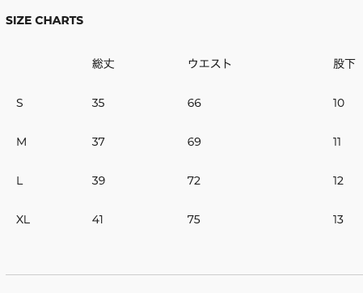Click the SIZE CHARTS heading
Screen dimensions: 363x293
(x=44, y=20)
